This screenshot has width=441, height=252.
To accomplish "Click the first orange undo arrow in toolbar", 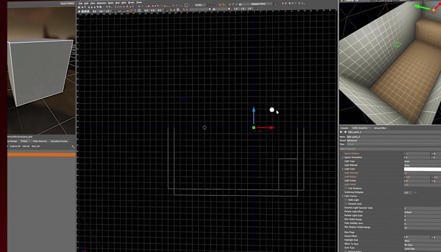I will (220, 5).
